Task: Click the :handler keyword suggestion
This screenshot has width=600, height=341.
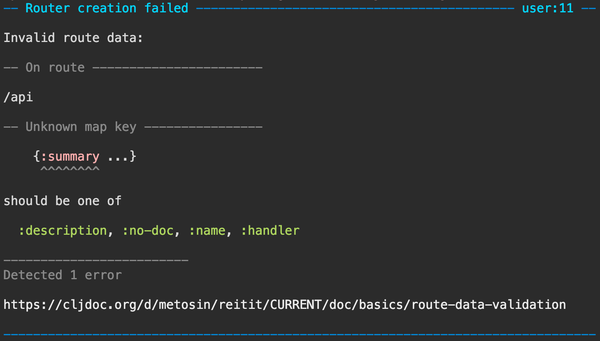Action: point(270,231)
